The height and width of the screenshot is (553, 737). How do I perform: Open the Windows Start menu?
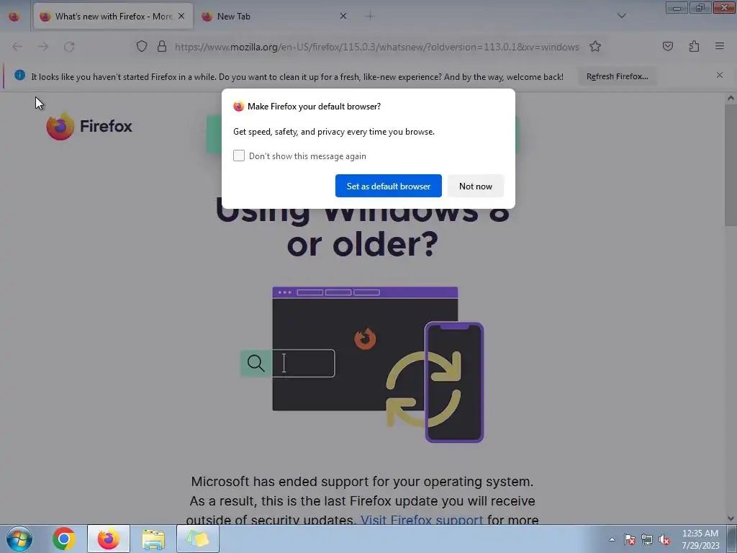coord(19,539)
